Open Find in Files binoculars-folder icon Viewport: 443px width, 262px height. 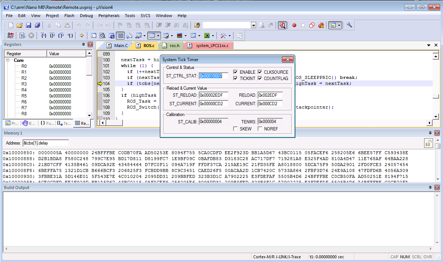[197, 25]
